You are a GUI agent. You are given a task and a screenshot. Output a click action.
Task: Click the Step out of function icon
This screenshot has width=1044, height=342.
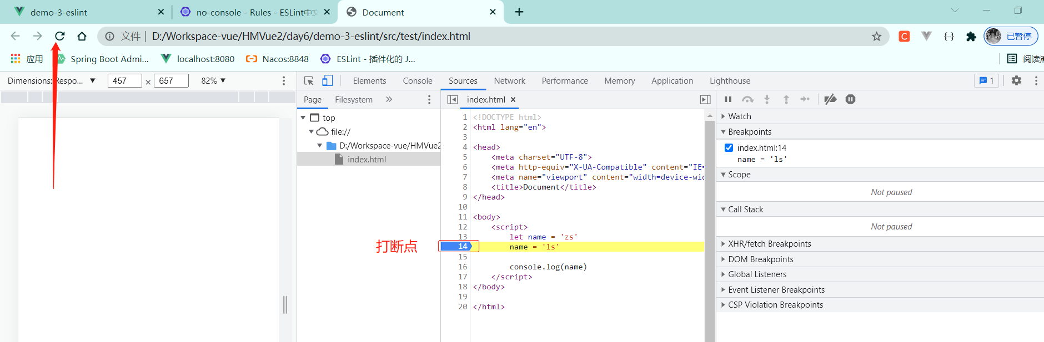point(786,99)
